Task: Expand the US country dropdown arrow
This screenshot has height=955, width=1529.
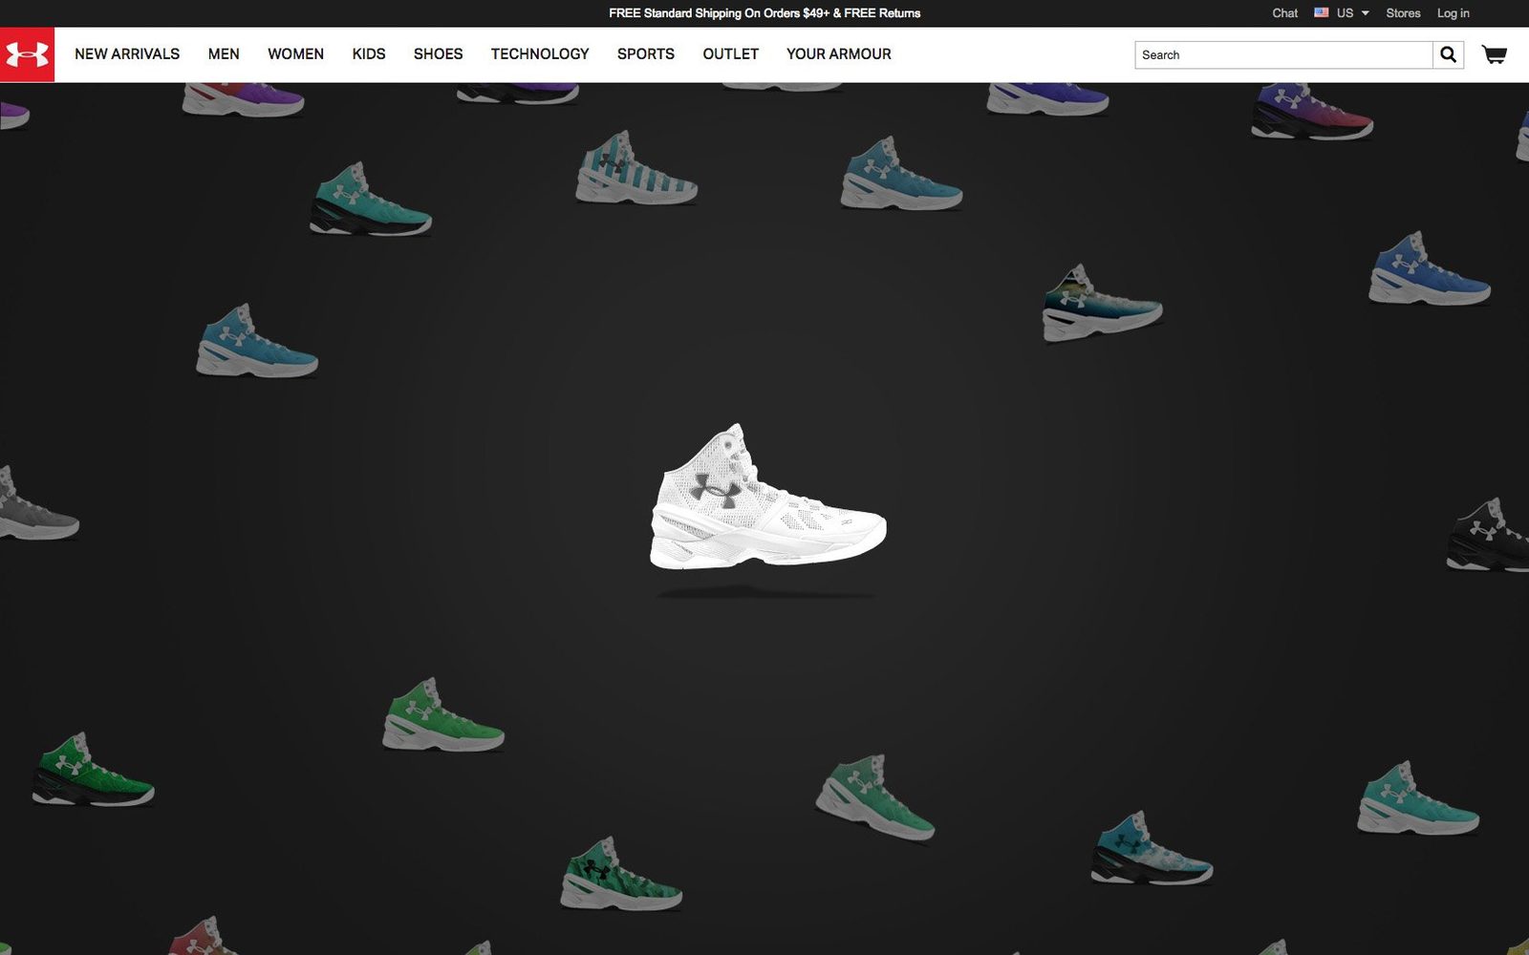Action: (x=1365, y=13)
